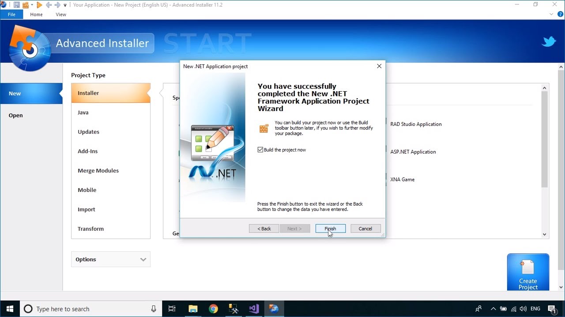Click the Finish button in wizard
This screenshot has height=317, width=565.
click(330, 229)
